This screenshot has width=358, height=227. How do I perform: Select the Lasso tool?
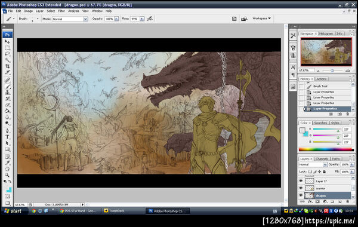pos(7,54)
